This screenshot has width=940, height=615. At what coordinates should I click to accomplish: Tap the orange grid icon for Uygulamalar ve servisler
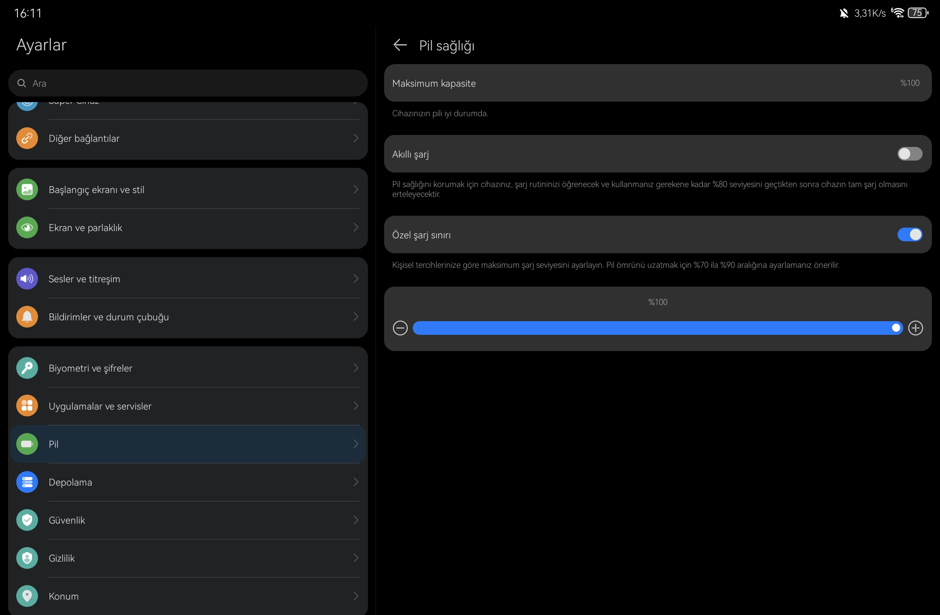(x=27, y=406)
